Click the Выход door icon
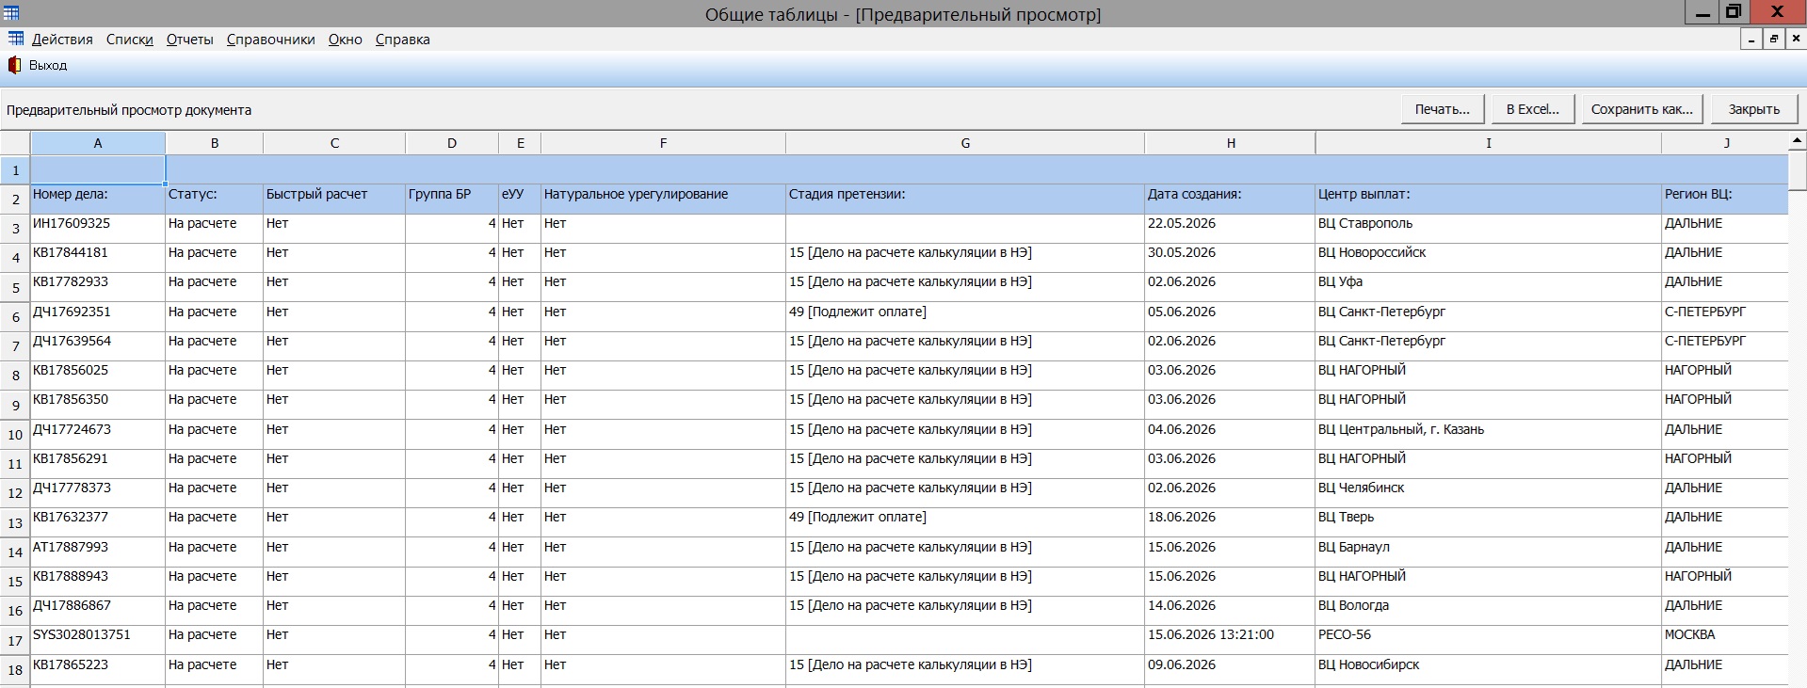 click(x=14, y=65)
